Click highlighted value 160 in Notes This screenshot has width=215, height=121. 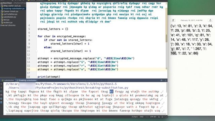click(x=173, y=53)
